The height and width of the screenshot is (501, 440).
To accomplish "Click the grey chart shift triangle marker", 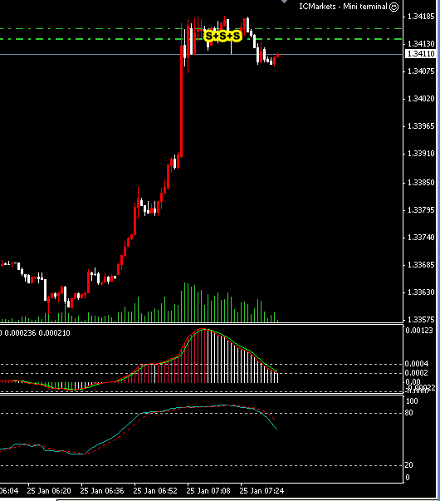I will coord(284,2).
